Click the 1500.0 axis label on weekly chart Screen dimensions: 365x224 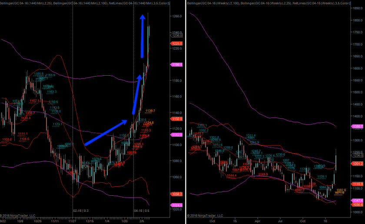point(358,92)
